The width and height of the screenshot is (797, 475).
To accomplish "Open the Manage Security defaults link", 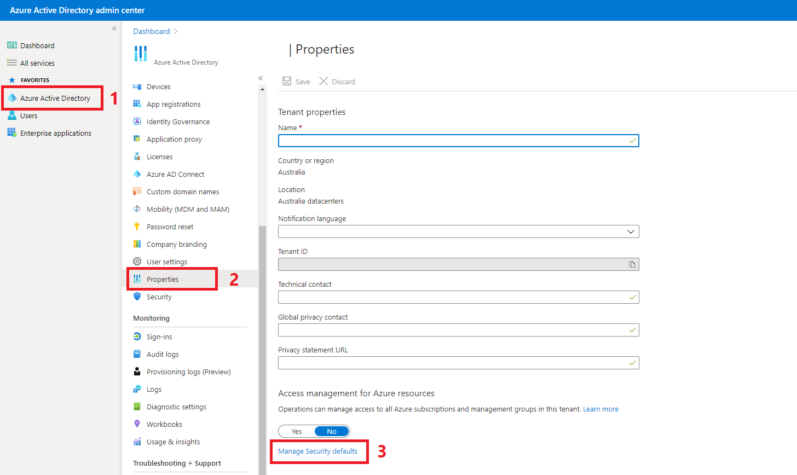I will (x=317, y=451).
